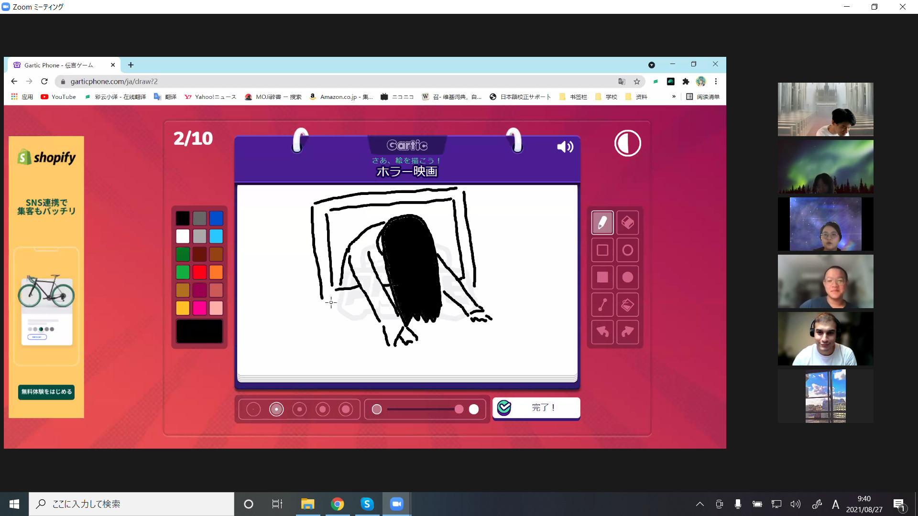The width and height of the screenshot is (918, 516).
Task: Open the Windows notification center
Action: click(x=899, y=504)
